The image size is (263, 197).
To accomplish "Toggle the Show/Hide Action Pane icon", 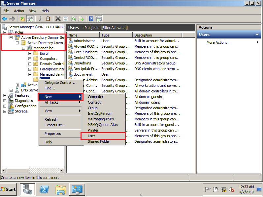I will click(x=99, y=19).
